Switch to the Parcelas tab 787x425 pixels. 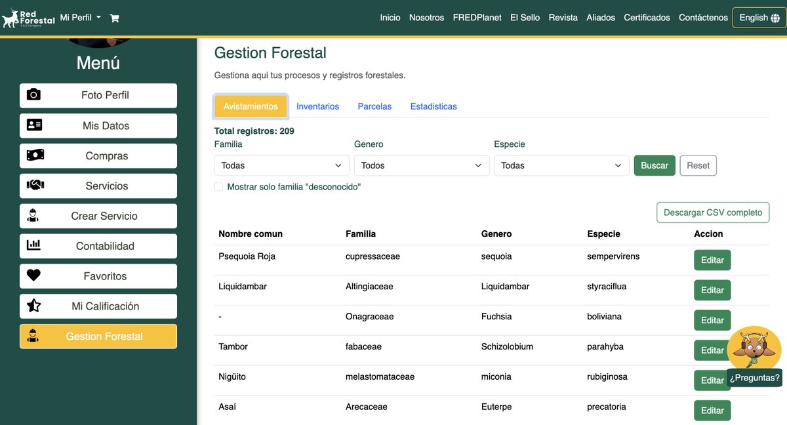click(x=374, y=106)
